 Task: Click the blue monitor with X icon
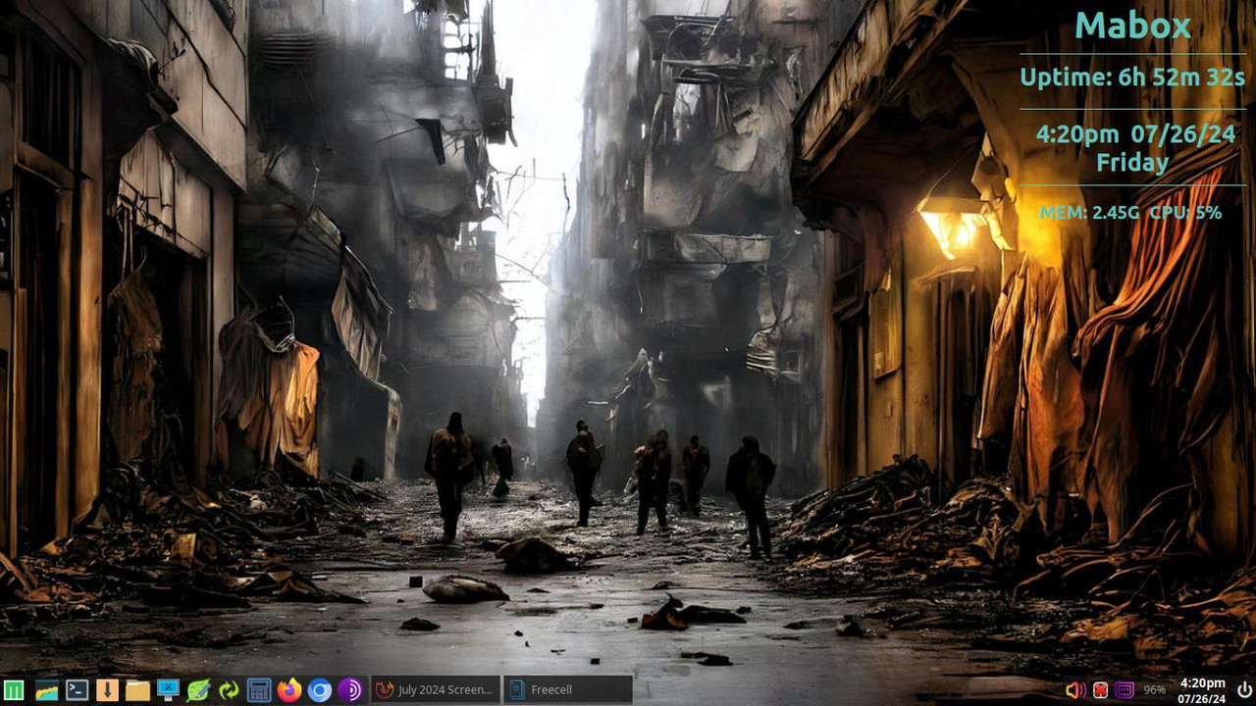[168, 690]
